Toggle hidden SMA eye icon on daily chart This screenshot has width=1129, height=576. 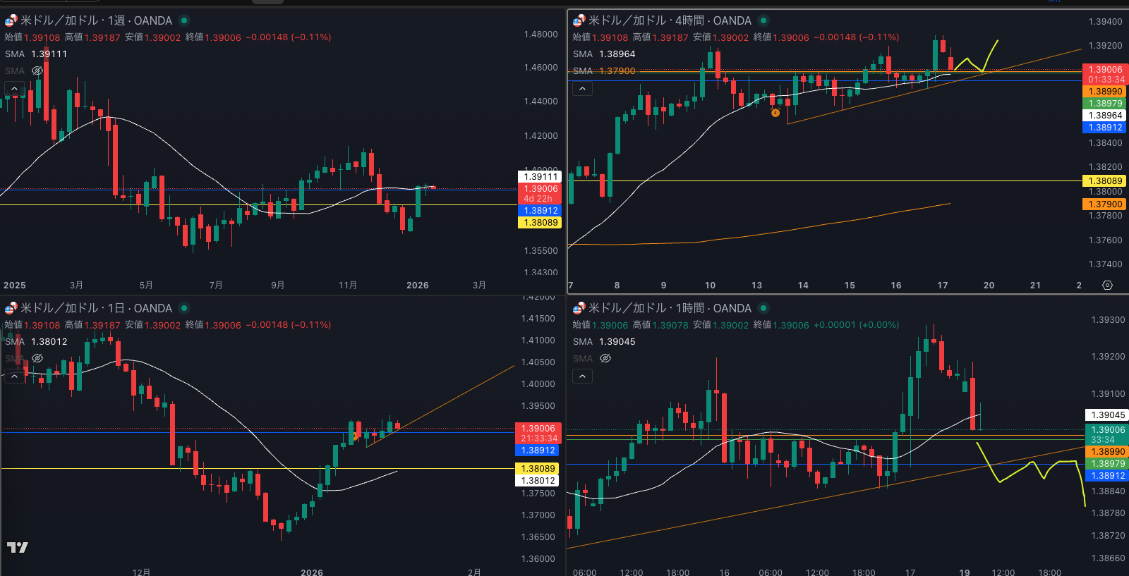coord(37,358)
